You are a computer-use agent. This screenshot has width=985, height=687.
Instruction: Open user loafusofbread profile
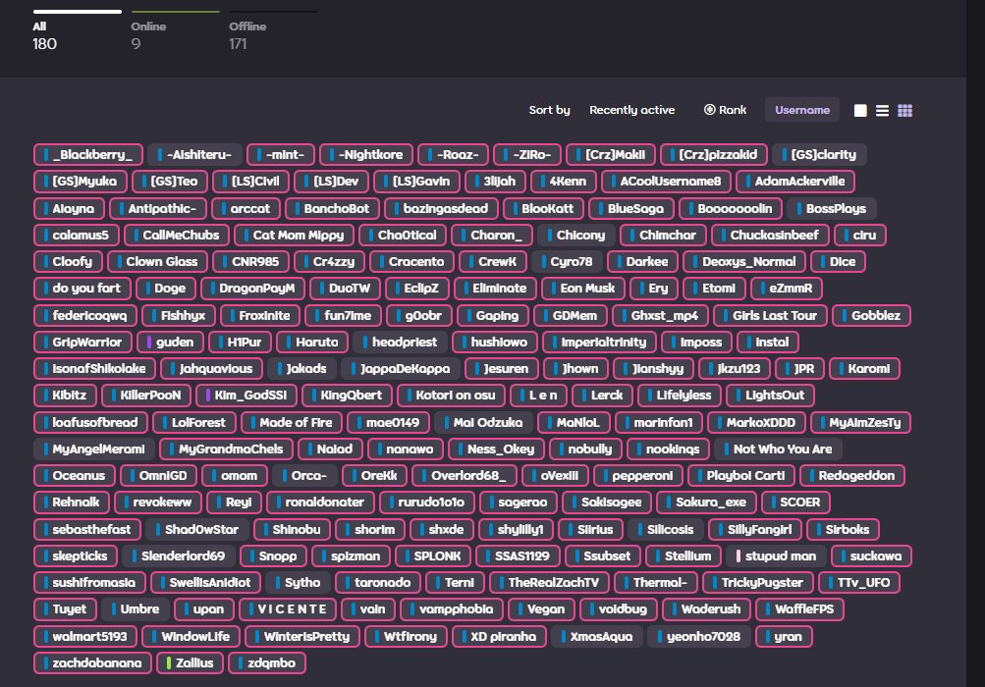coord(90,423)
